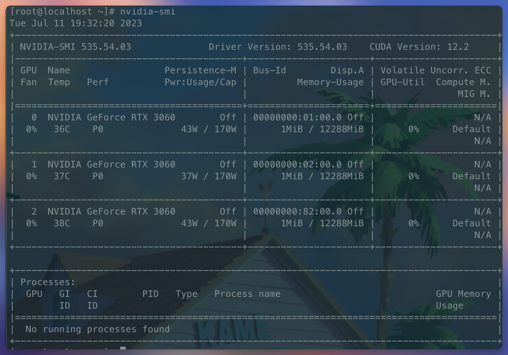508x355 pixels.
Task: Click power usage '37W / 170W'
Action: point(209,176)
